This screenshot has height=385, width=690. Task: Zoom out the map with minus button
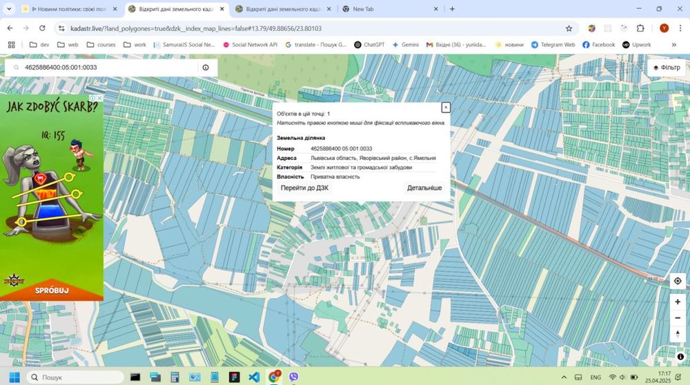click(678, 317)
